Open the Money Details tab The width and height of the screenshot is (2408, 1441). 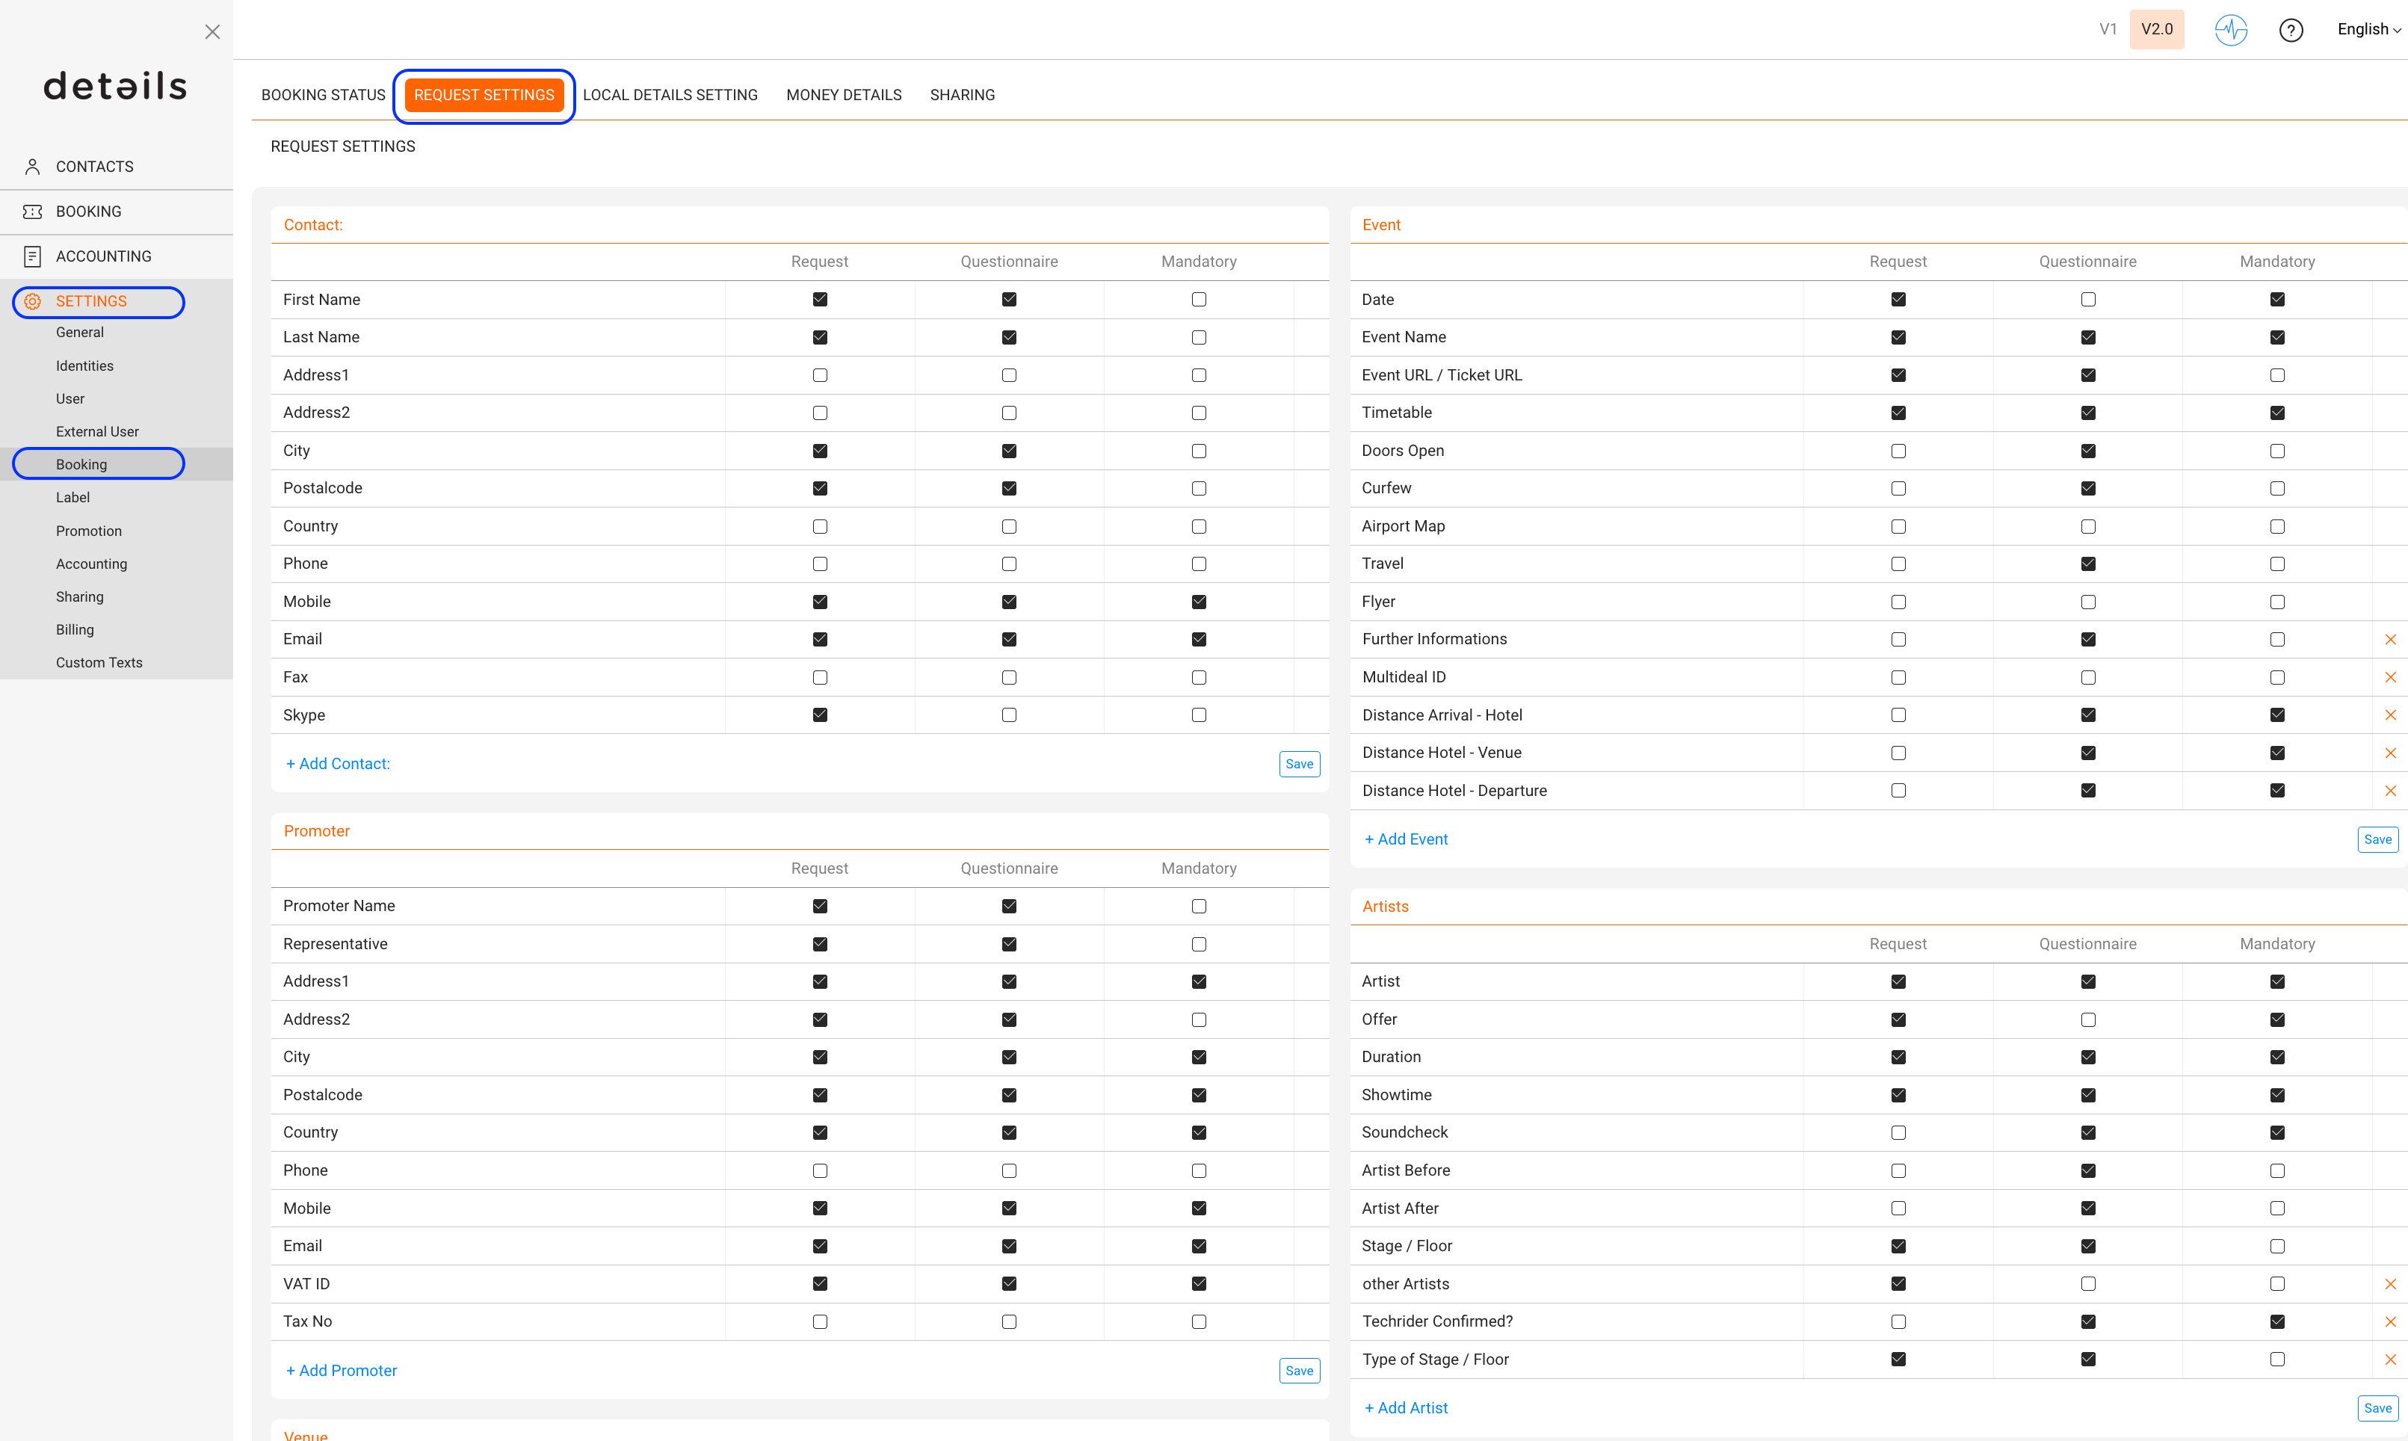(x=844, y=95)
